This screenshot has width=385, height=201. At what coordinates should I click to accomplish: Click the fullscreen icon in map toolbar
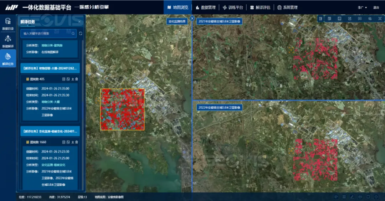point(380,19)
